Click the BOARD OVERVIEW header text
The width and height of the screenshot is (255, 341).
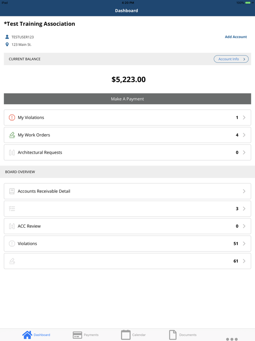(x=20, y=172)
